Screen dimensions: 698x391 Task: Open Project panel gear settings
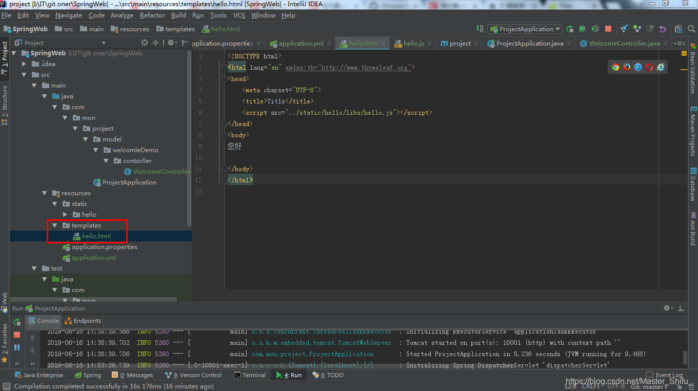pos(171,43)
